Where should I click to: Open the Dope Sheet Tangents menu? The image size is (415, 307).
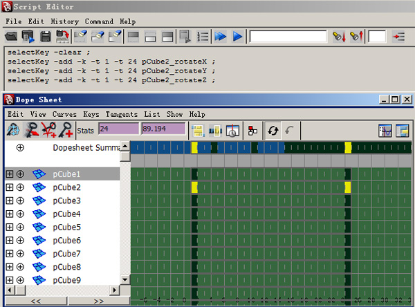point(122,114)
